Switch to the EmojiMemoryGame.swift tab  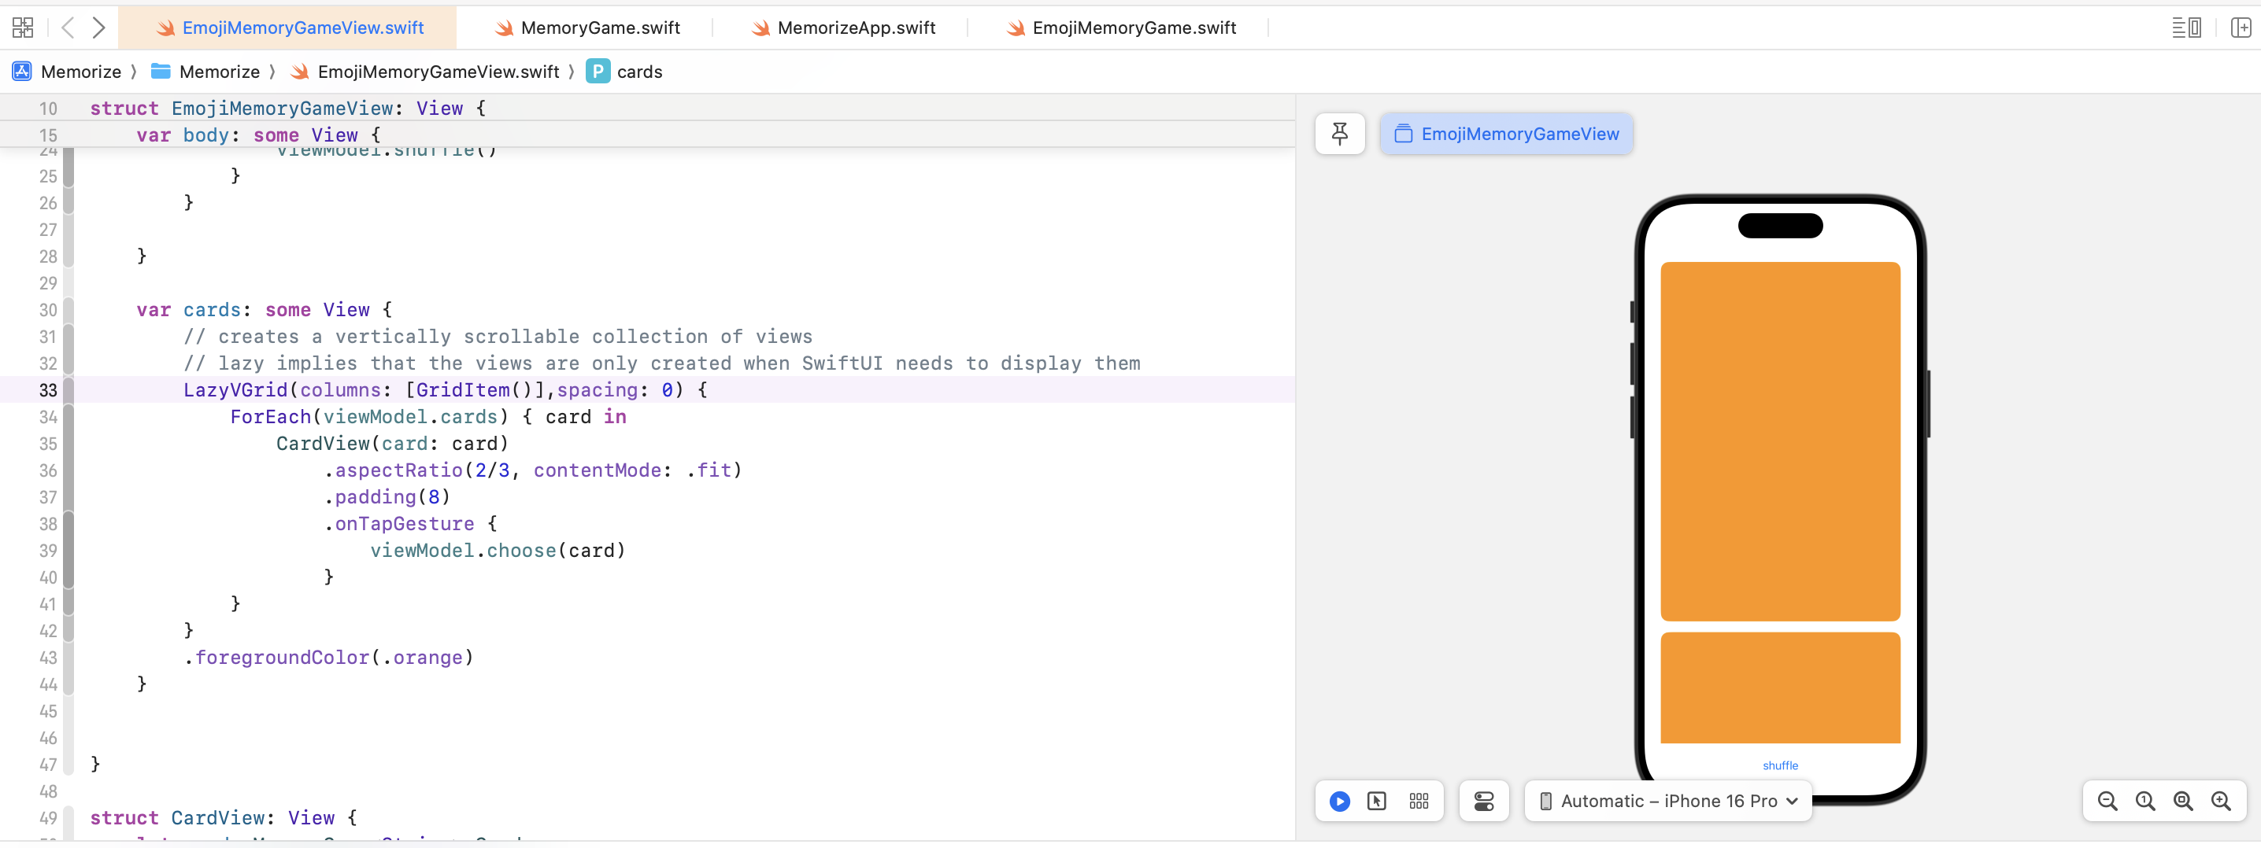1133,28
